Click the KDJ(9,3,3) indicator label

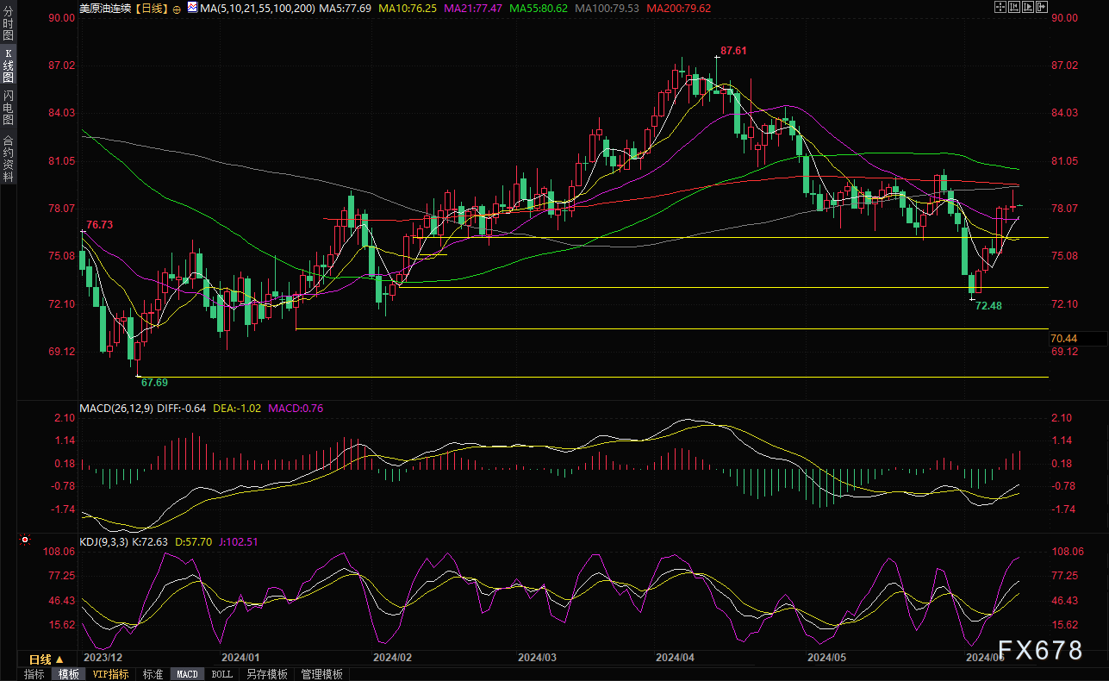tap(104, 542)
